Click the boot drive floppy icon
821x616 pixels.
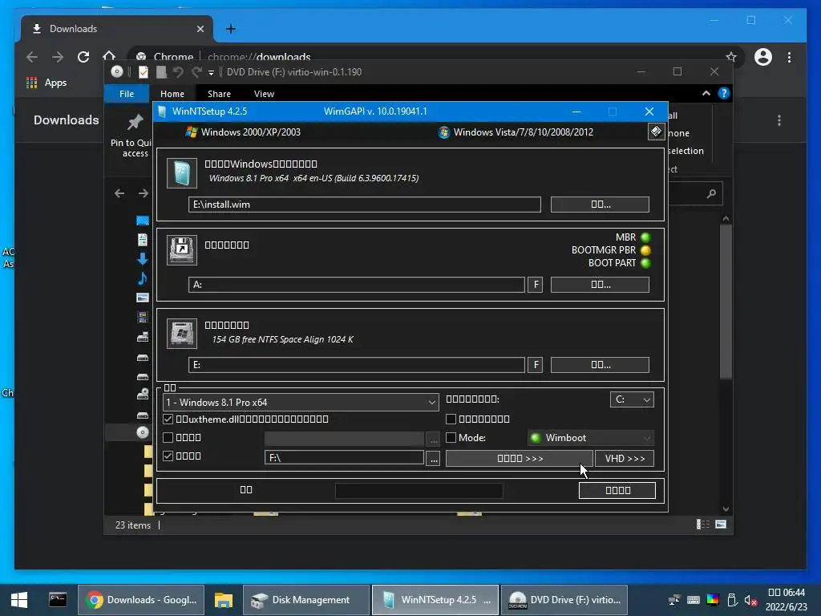[182, 250]
